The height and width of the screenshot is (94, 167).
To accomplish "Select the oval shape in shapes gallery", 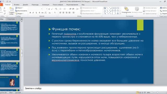I will [115, 8].
